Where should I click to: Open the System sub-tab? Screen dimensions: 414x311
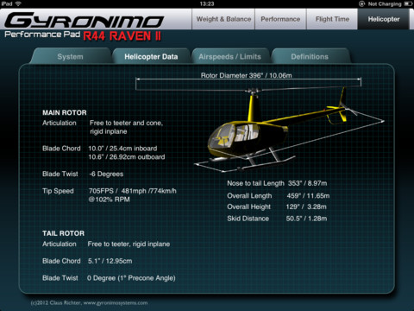click(70, 56)
